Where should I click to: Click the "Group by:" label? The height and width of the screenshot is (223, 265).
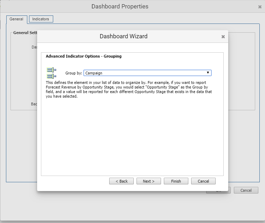(74, 73)
